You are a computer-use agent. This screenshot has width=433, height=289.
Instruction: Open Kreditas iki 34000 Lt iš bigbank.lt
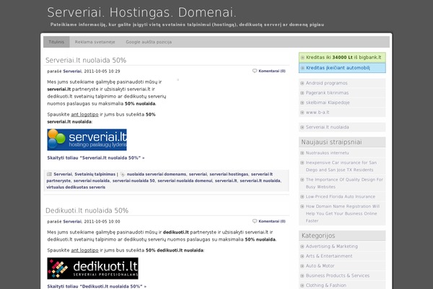click(x=344, y=58)
